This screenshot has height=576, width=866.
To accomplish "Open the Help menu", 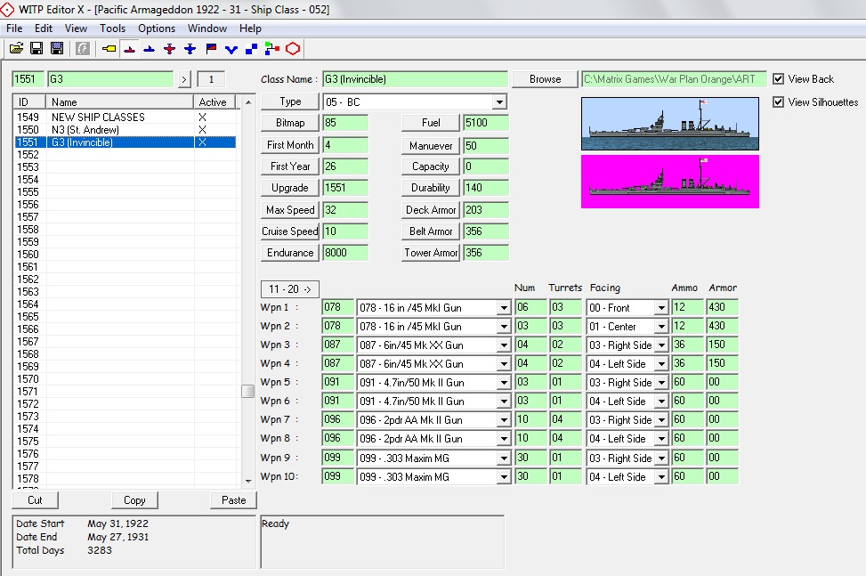I will point(250,28).
